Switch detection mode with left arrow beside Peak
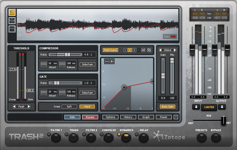Screen dimensions: 237x150 pos(14,107)
